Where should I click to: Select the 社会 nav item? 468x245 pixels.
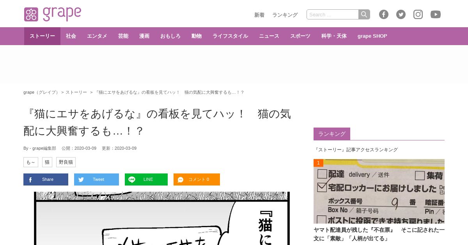coord(71,36)
